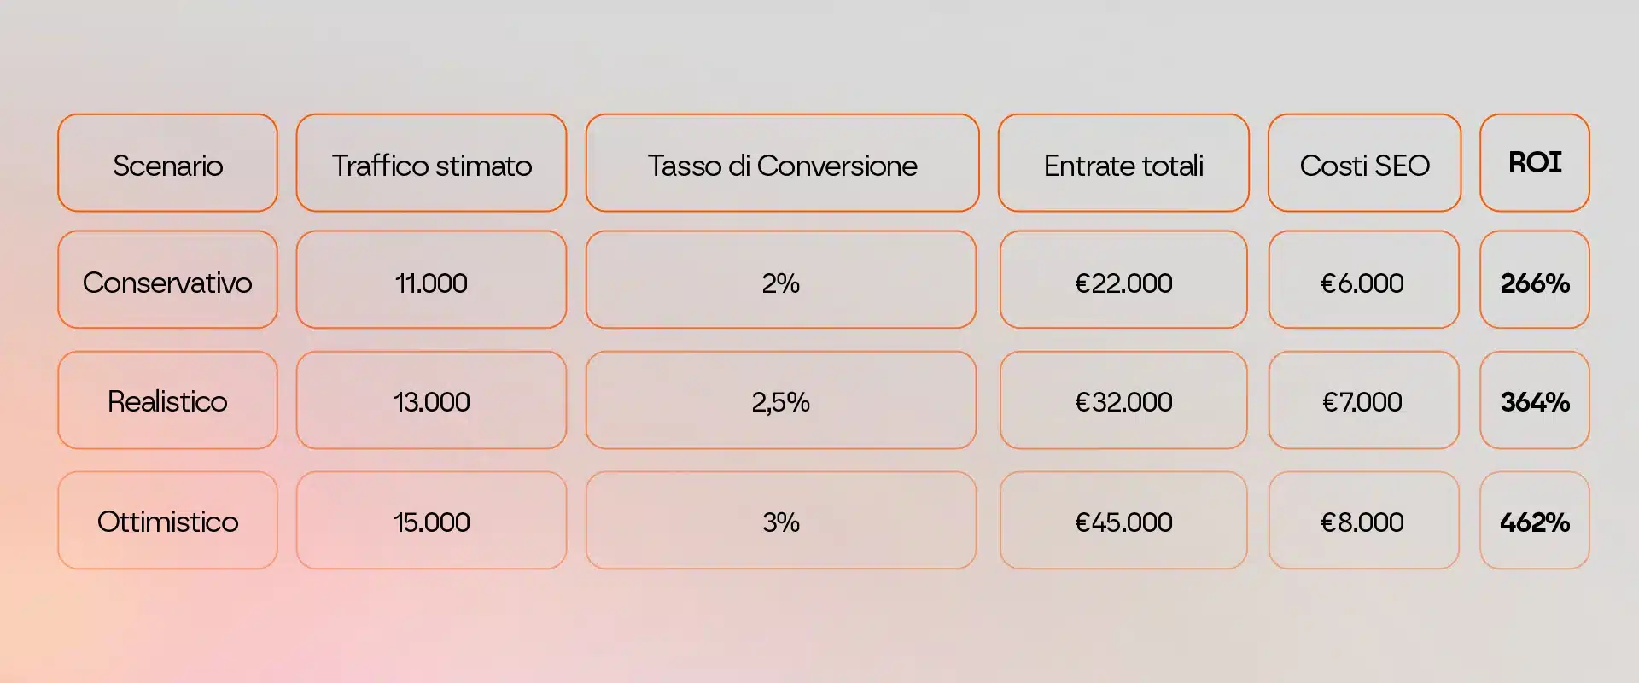Viewport: 1639px width, 683px height.
Task: Select the Traffico stimato column header
Action: pos(431,163)
